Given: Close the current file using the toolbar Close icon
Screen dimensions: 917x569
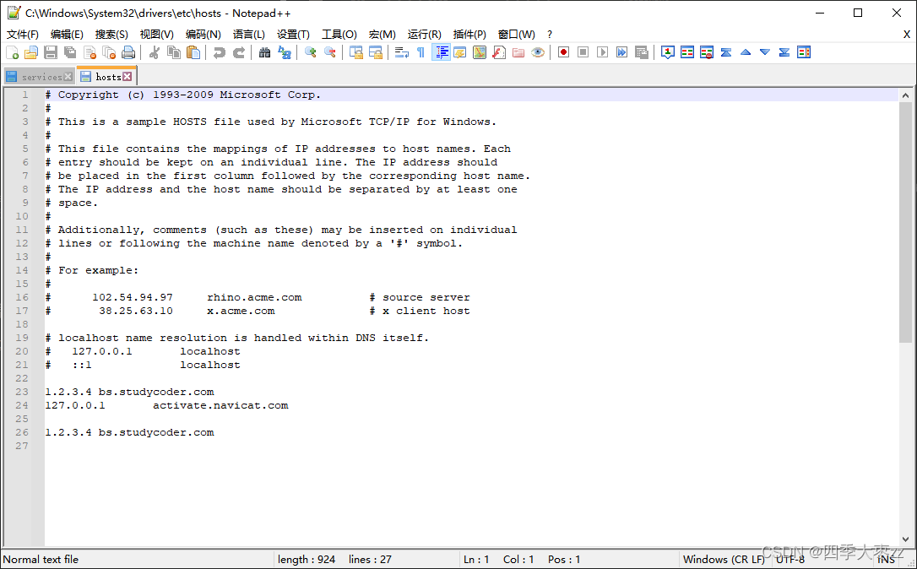Looking at the screenshot, I should [90, 52].
